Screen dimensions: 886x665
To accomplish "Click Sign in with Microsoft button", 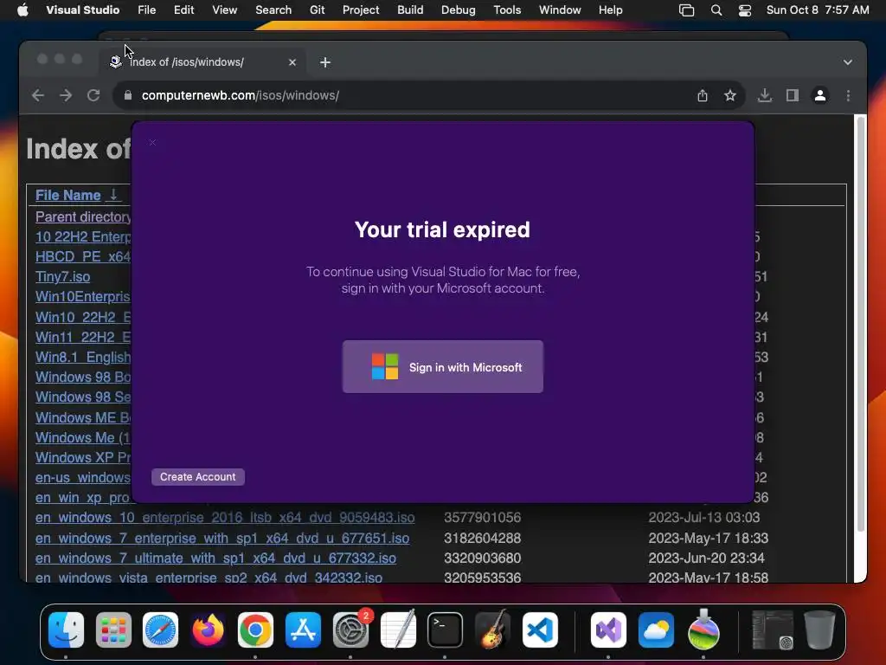I will [x=442, y=366].
